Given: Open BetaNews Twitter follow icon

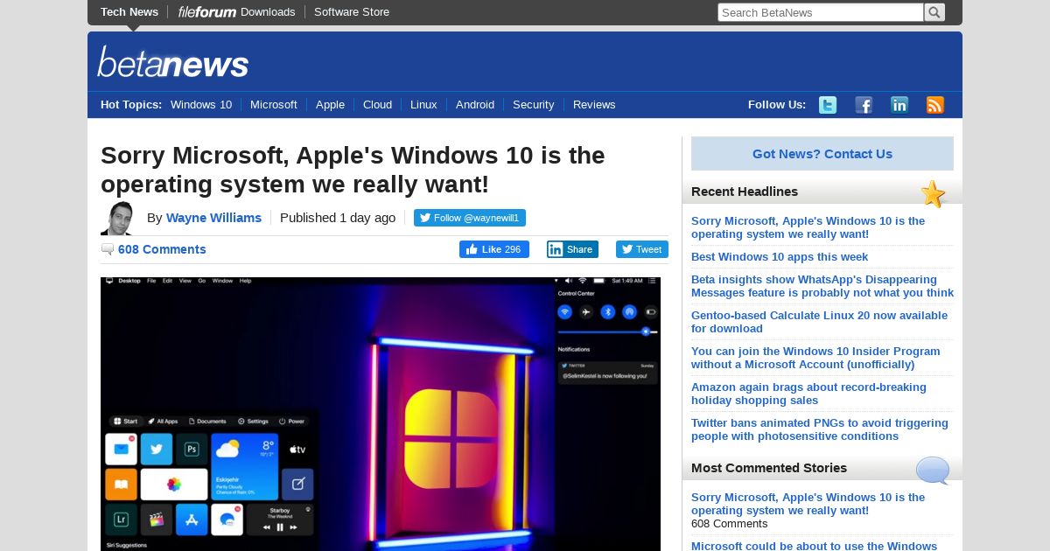Looking at the screenshot, I should click(x=828, y=105).
